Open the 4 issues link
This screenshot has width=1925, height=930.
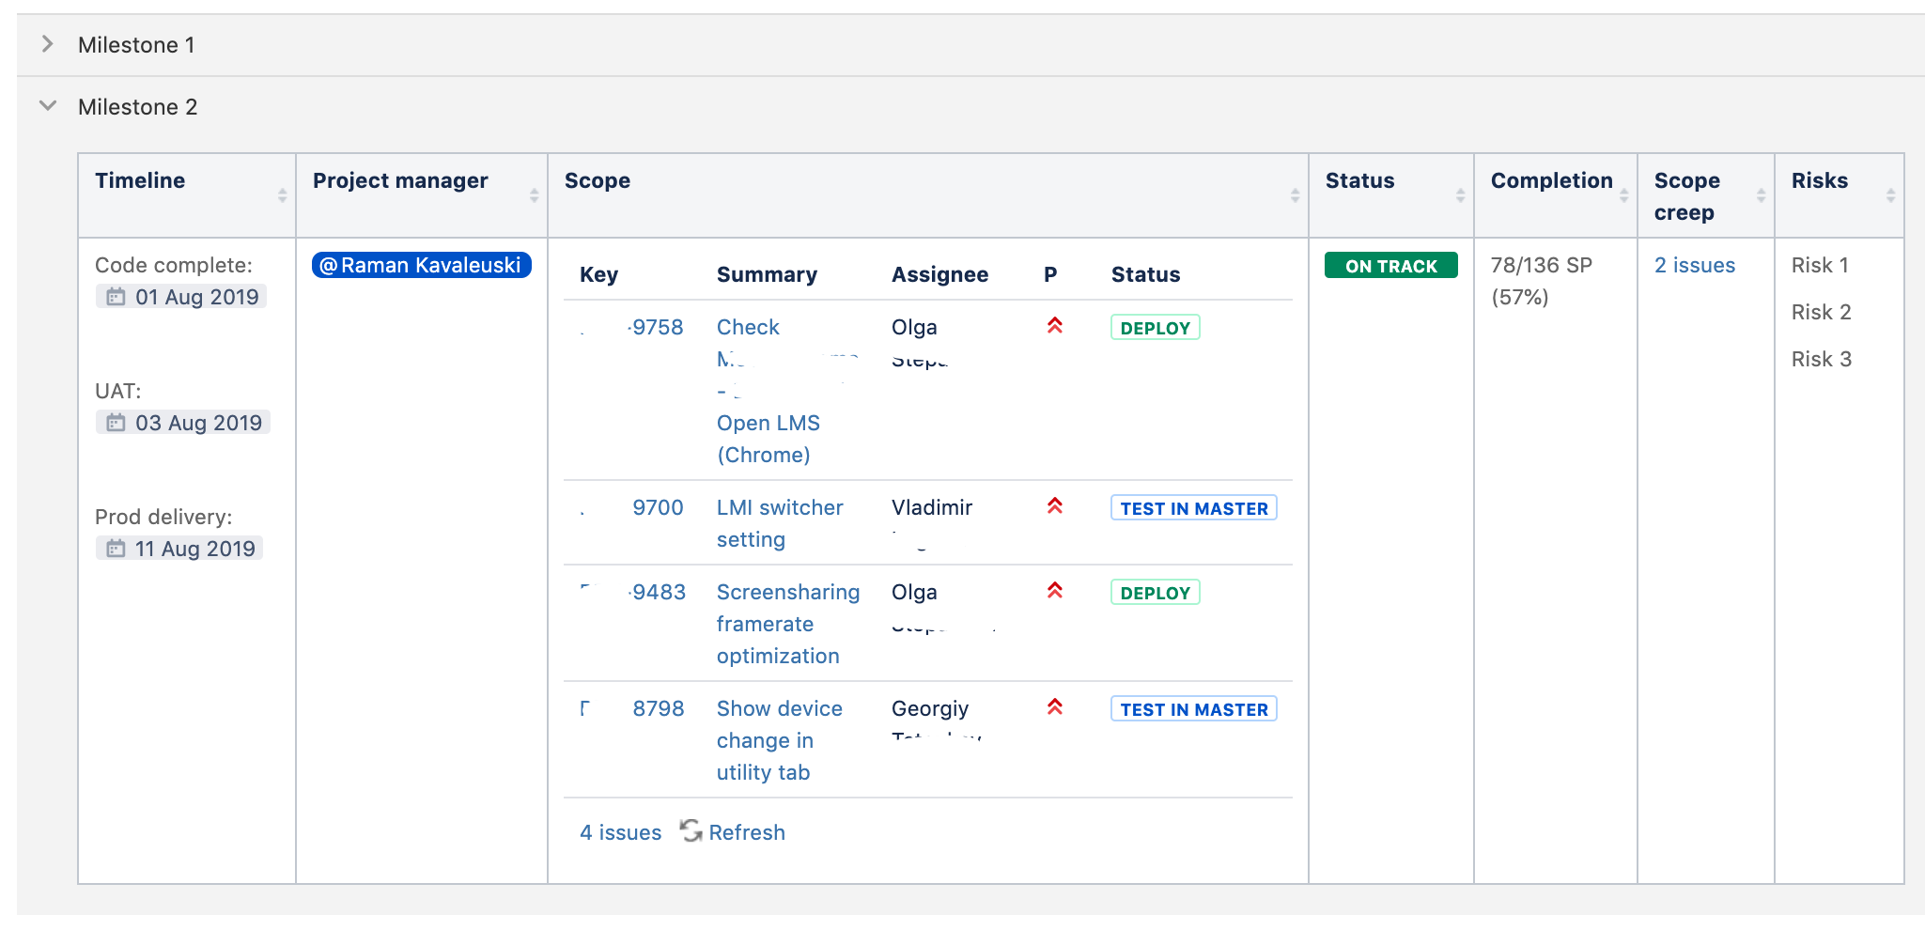coord(620,832)
